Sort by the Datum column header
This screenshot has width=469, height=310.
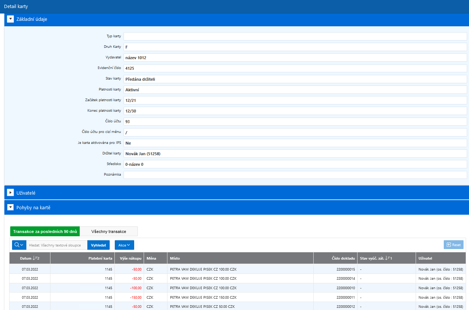30,258
